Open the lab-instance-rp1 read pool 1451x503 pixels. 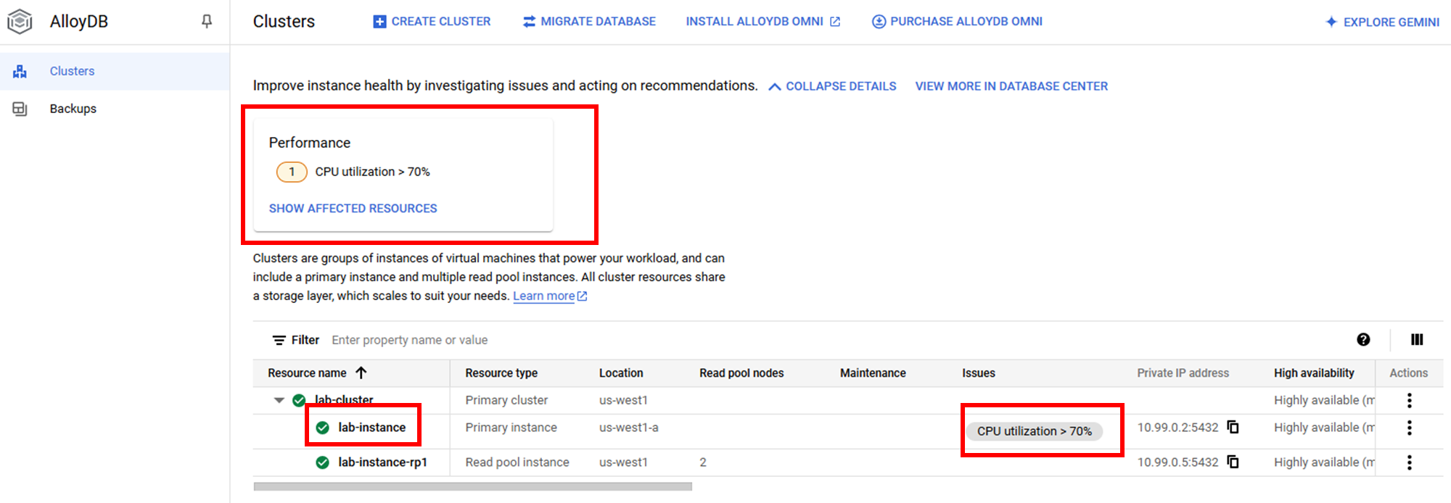382,462
